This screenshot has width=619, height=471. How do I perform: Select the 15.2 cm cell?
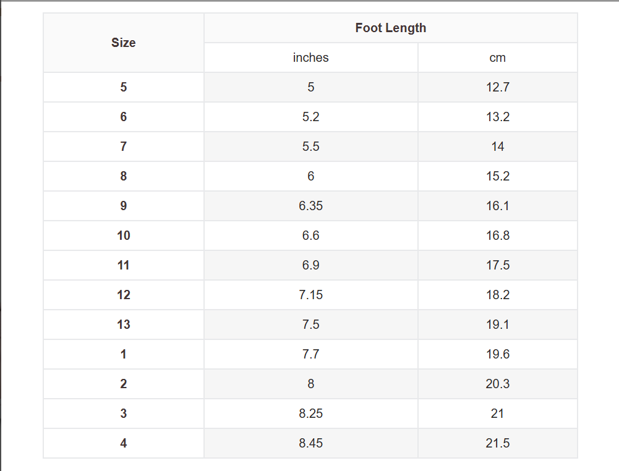tap(497, 176)
